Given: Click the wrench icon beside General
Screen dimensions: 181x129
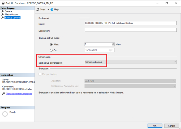Looking at the screenshot, I should pos(3,11).
